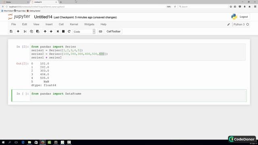Screen dimensions: 258x145
Task: Open the View menu
Action: coord(36,24)
